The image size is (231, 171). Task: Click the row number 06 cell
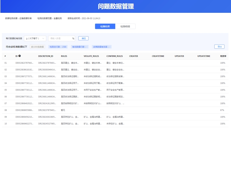tap(6, 97)
